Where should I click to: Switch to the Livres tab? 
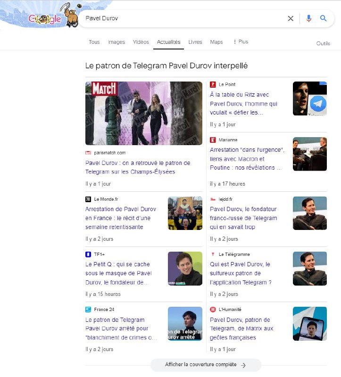(x=195, y=42)
